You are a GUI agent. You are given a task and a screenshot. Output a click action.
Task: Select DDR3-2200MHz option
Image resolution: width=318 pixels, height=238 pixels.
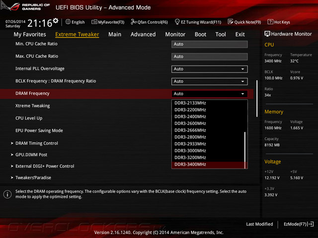click(208, 110)
